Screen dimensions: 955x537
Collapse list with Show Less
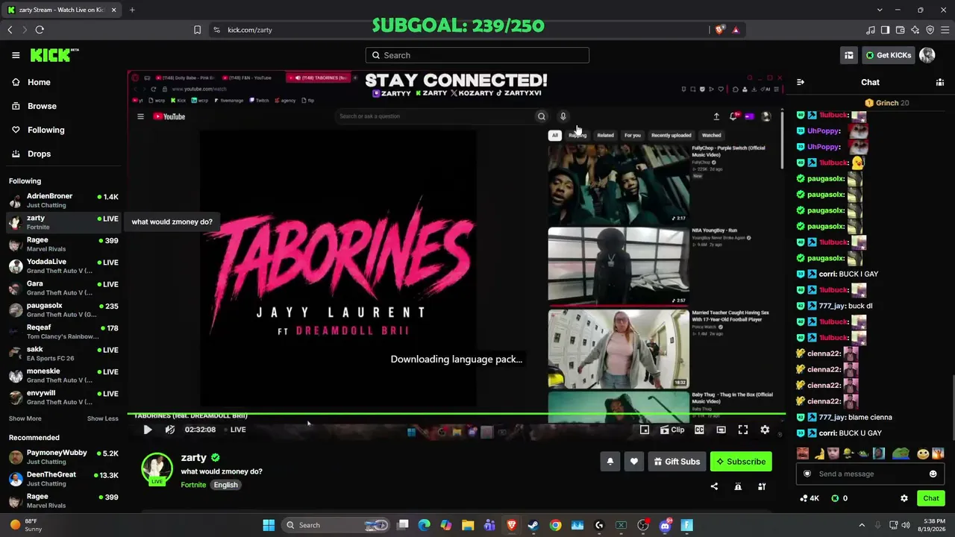(x=103, y=418)
